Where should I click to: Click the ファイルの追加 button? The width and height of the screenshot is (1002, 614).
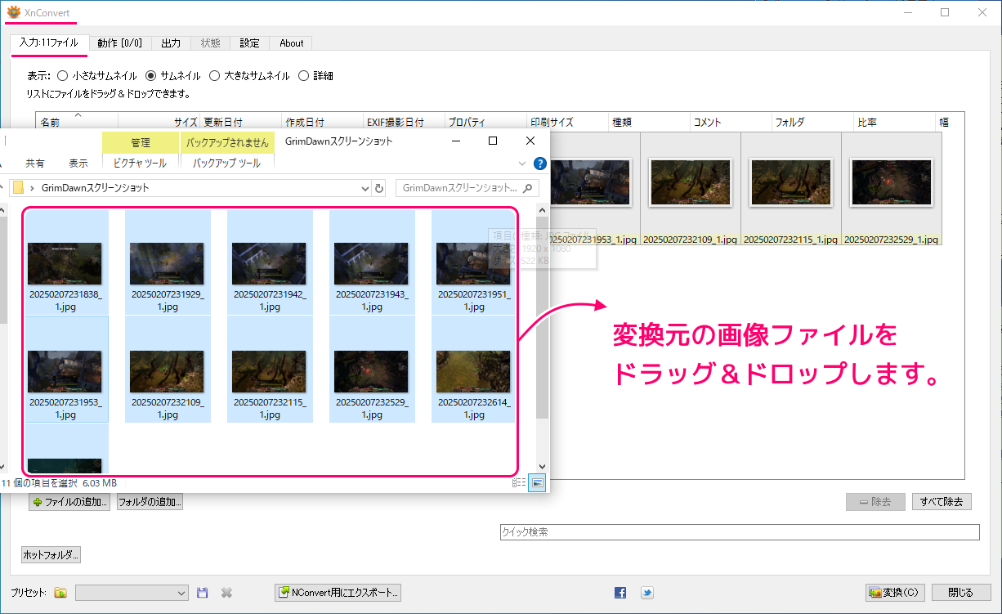(69, 502)
